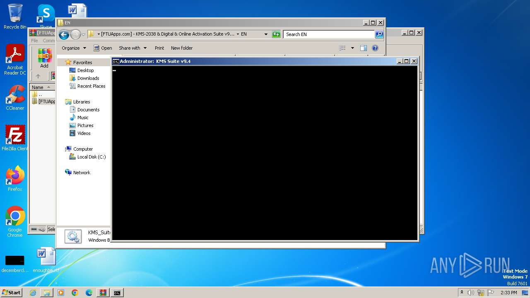530x298 pixels.
Task: Open the Google Chrome desktop shortcut
Action: tap(15, 222)
